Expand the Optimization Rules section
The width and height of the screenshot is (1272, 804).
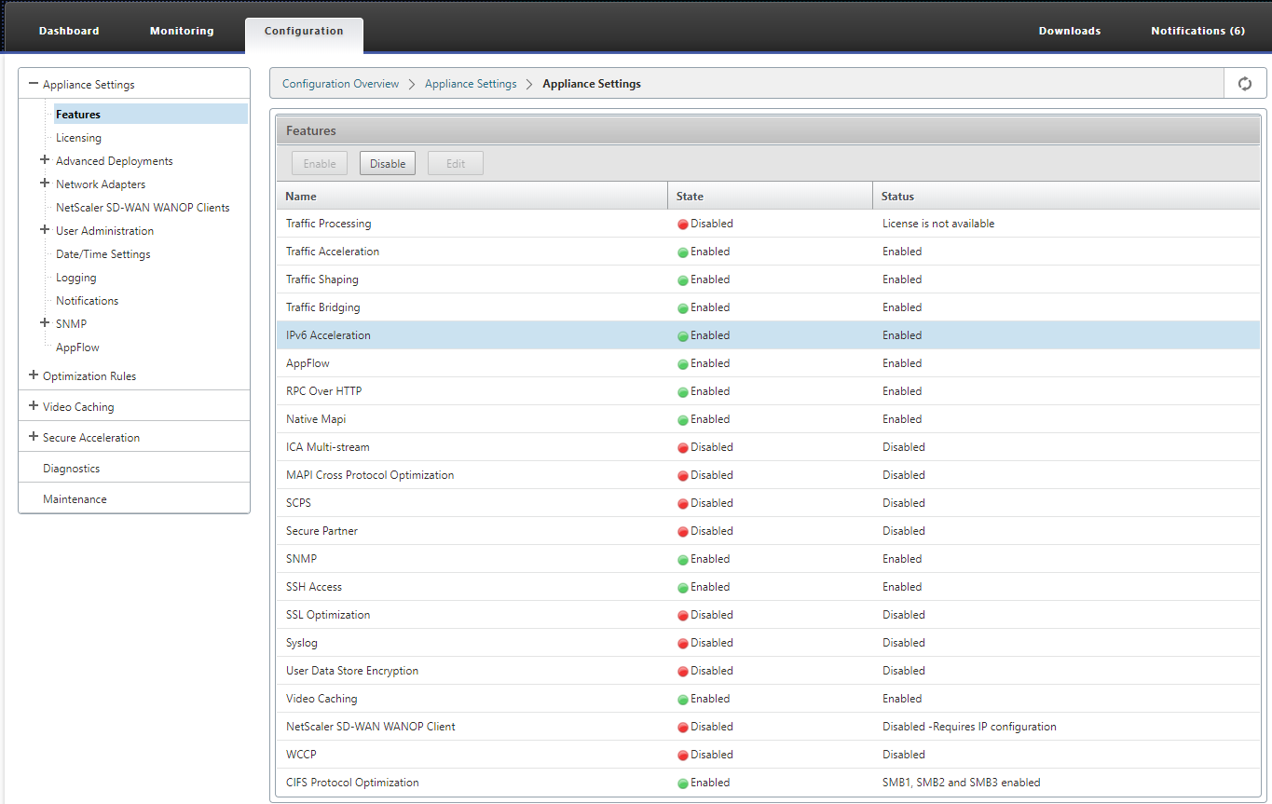(34, 375)
